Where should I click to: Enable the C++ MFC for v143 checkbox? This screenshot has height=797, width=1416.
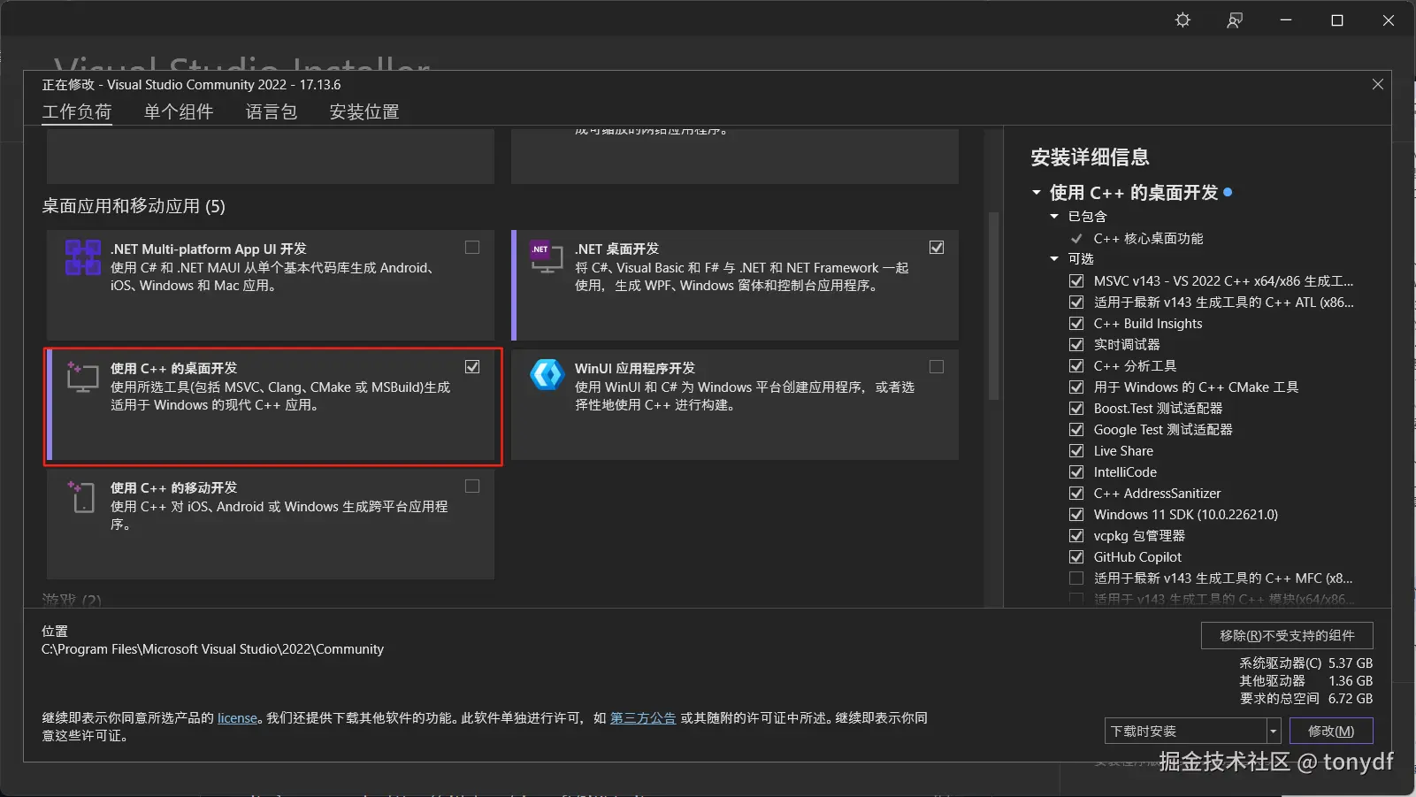(x=1076, y=579)
